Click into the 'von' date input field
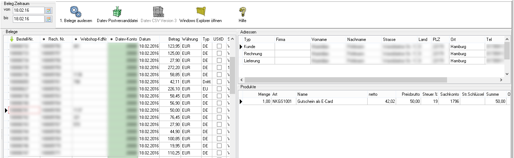 point(28,10)
